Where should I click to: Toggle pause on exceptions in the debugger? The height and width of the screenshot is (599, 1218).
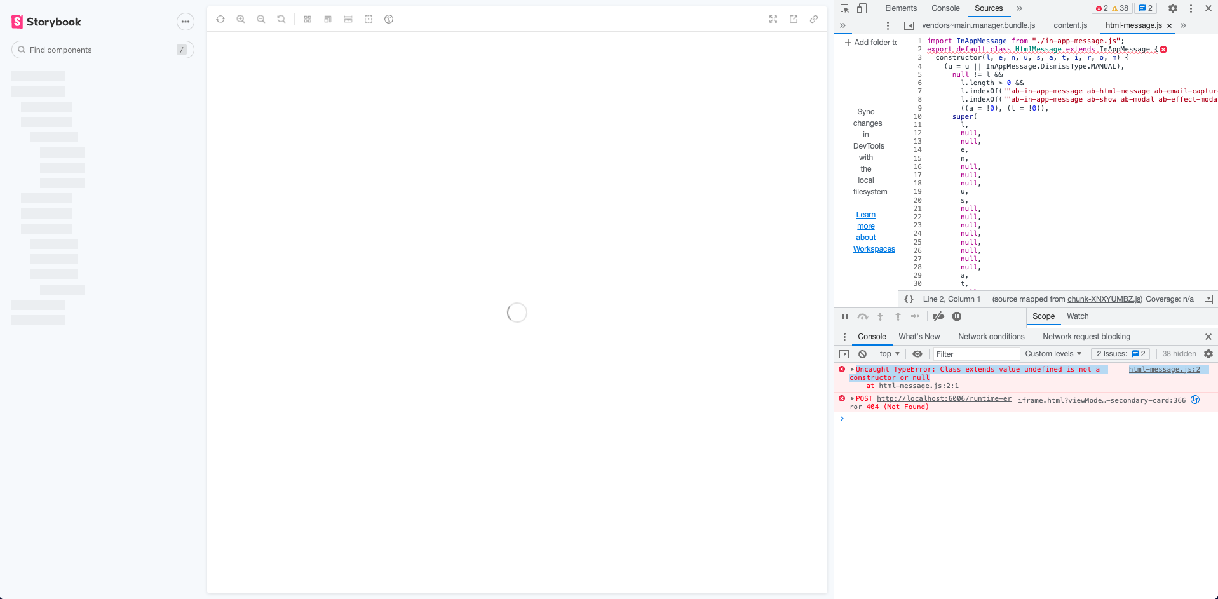957,316
